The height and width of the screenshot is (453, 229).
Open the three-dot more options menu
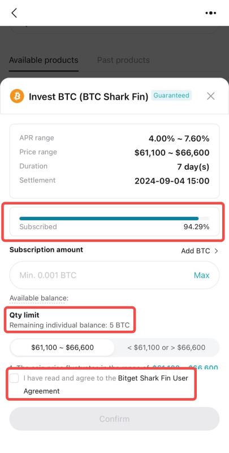210,13
